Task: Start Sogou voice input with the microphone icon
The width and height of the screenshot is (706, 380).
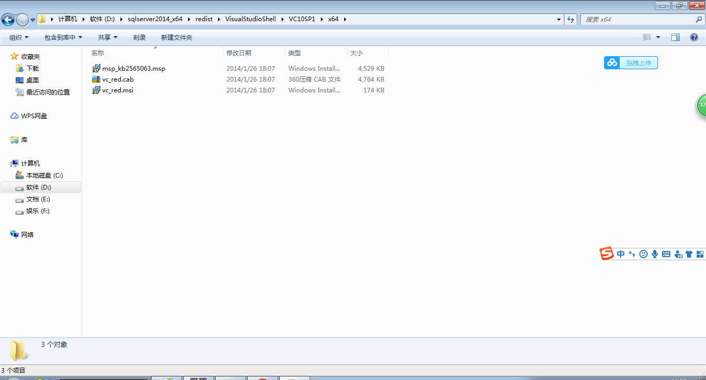Action: [655, 254]
